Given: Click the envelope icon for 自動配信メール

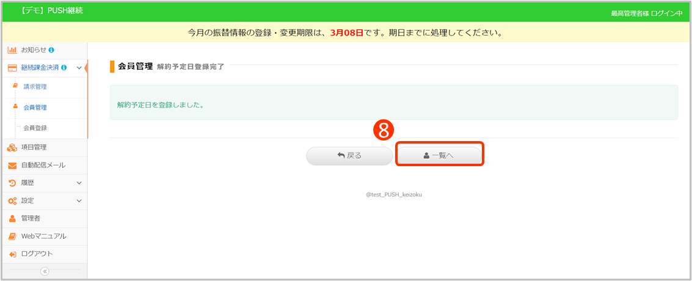Looking at the screenshot, I should pyautogui.click(x=12, y=166).
